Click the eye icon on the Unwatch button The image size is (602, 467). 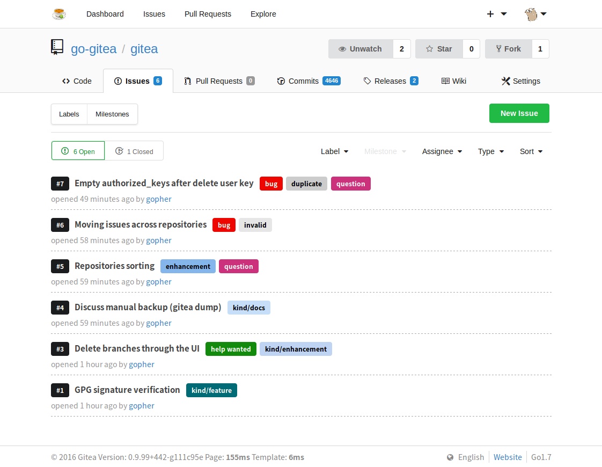[x=342, y=49]
